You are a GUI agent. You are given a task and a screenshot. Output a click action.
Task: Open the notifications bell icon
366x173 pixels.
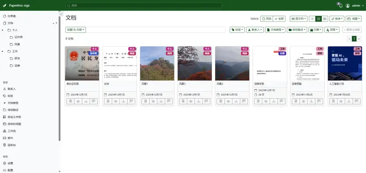coord(340,5)
